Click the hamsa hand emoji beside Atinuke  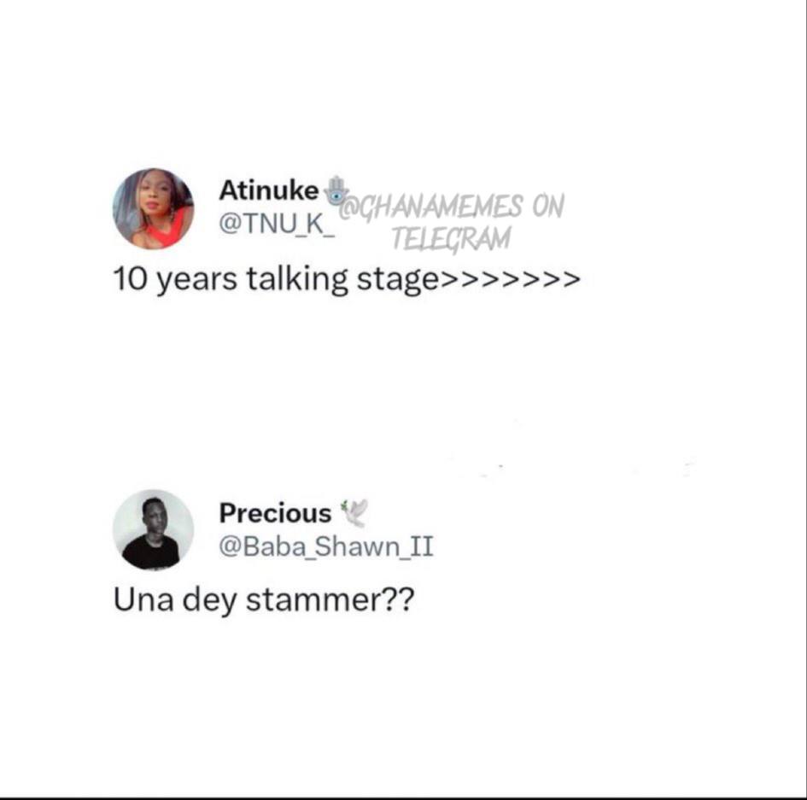(x=337, y=189)
